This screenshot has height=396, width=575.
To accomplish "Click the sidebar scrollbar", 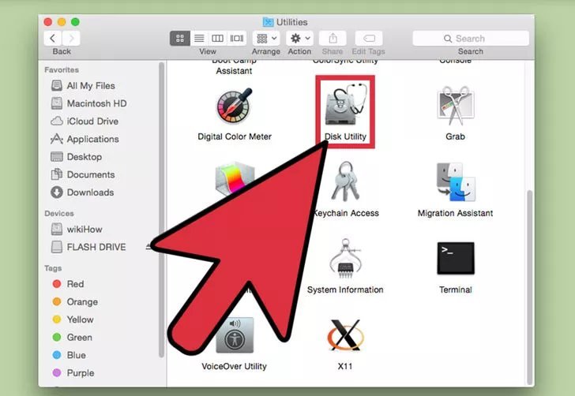I will click(x=161, y=209).
